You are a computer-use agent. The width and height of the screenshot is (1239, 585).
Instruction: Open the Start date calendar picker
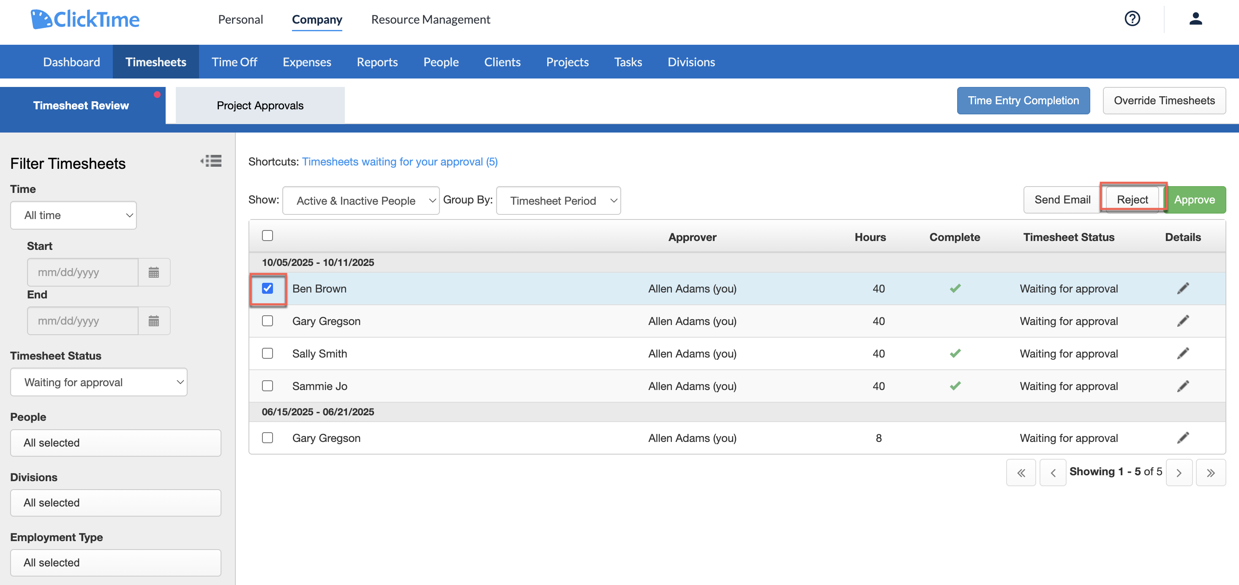(x=154, y=272)
